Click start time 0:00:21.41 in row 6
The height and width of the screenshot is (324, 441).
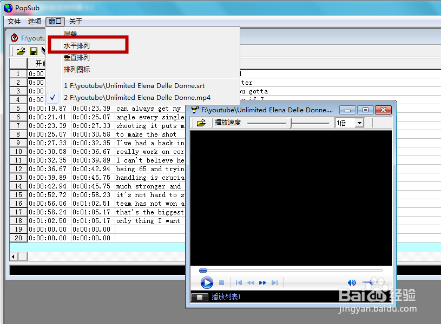click(49, 117)
